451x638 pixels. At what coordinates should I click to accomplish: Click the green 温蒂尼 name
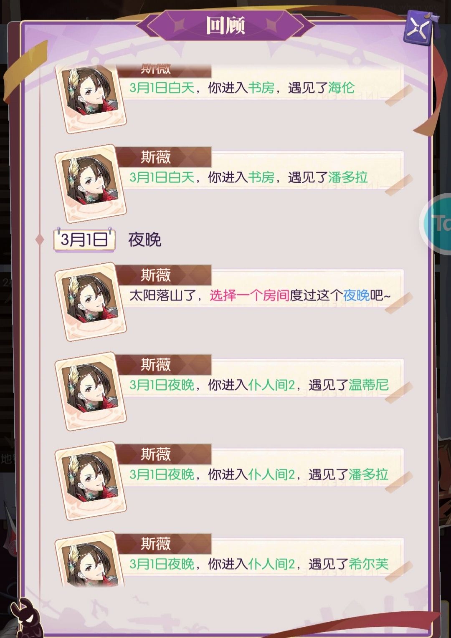click(368, 385)
